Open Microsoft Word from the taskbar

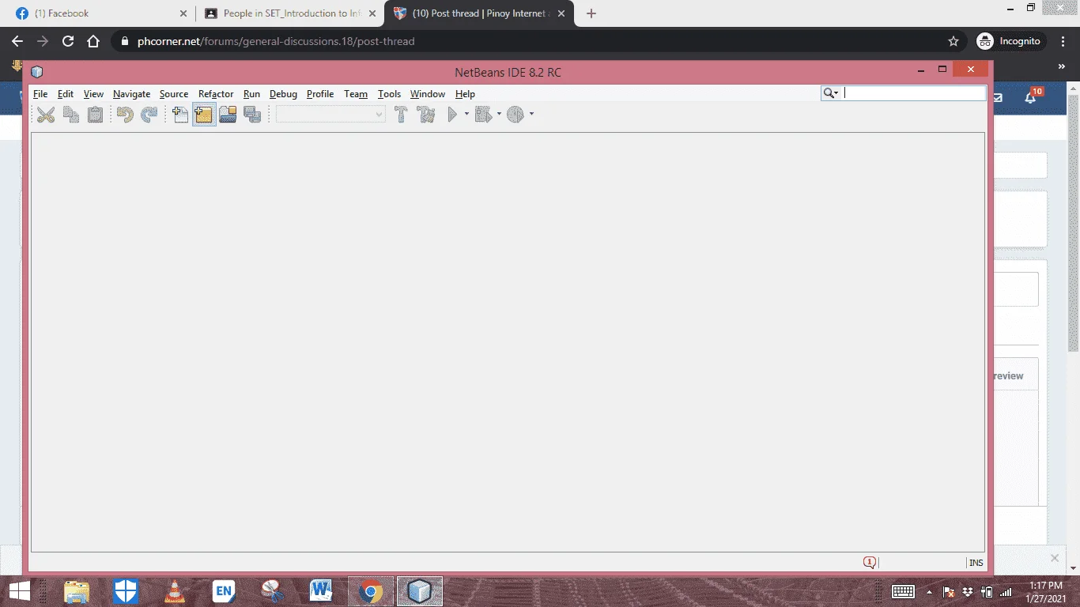tap(321, 591)
